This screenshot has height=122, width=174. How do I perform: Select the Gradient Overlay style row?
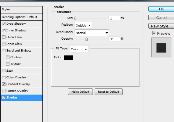pos(22,84)
